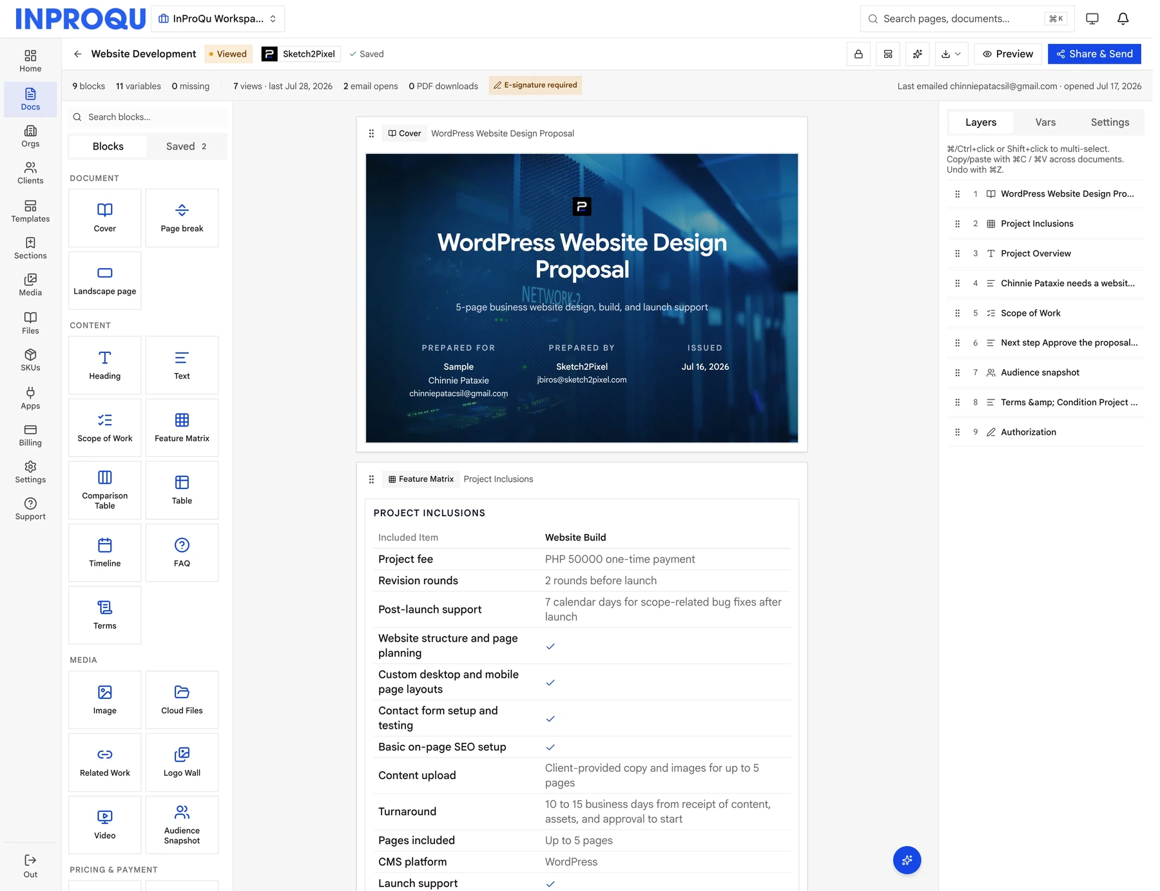Add an Audience Snapshot block
The image size is (1160, 891).
182,825
